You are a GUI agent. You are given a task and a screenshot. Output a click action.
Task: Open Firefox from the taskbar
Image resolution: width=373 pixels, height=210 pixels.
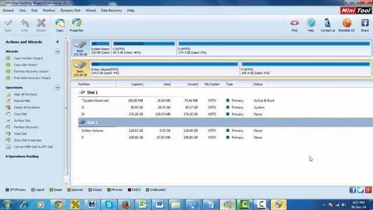pos(126,205)
